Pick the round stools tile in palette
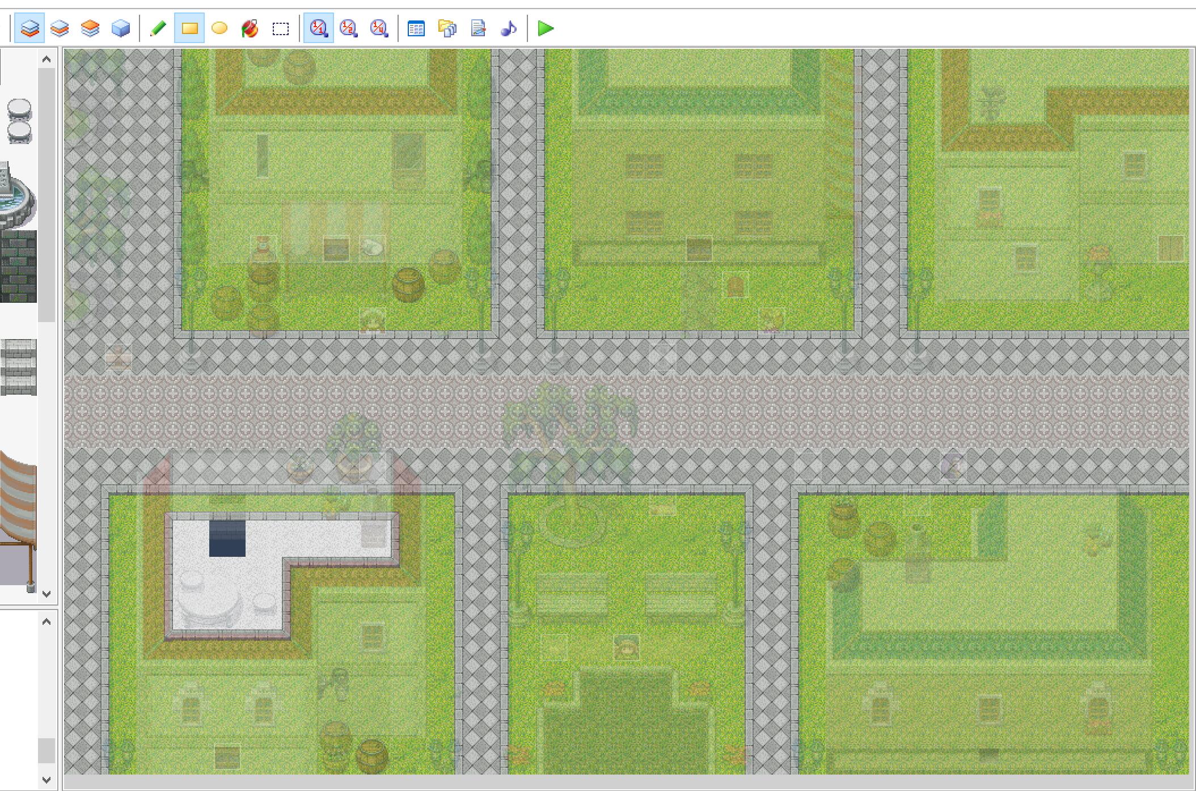 tap(19, 121)
